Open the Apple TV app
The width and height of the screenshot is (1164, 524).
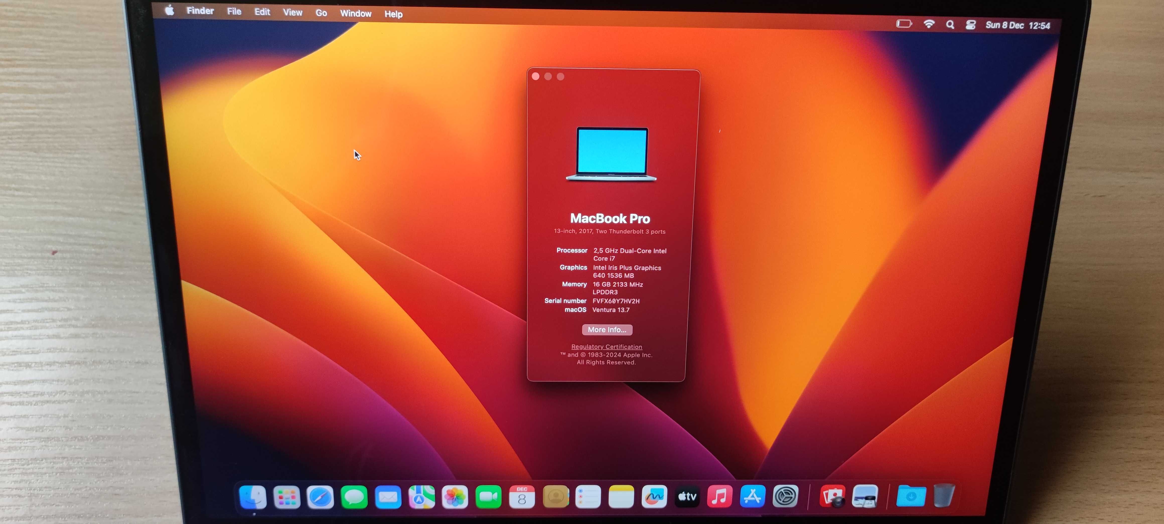click(x=687, y=496)
